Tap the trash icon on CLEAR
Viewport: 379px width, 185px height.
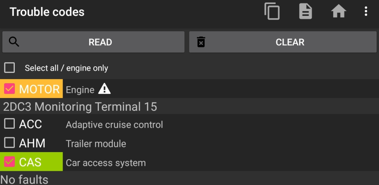(x=201, y=42)
